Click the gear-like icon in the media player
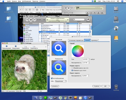126x100 pixels. click(102, 13)
